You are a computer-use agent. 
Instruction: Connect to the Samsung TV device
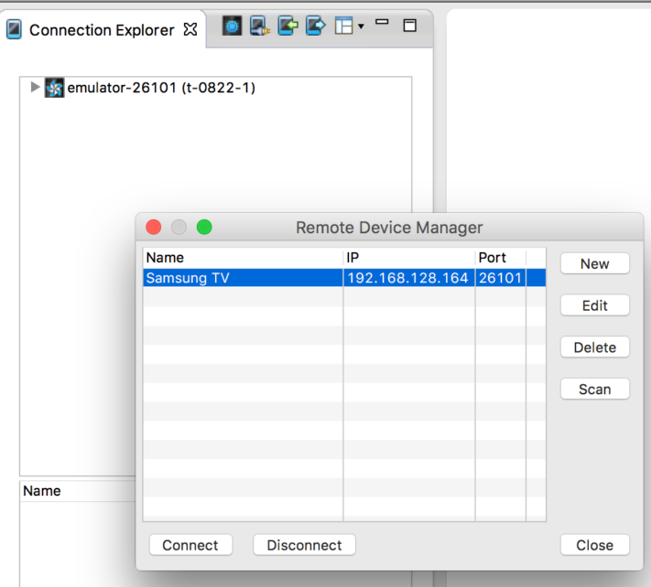(190, 545)
